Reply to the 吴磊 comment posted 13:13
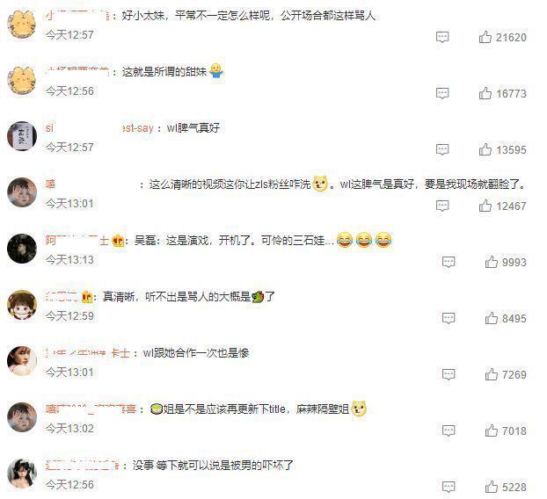Image resolution: width=547 pixels, height=499 pixels. pyautogui.click(x=449, y=262)
